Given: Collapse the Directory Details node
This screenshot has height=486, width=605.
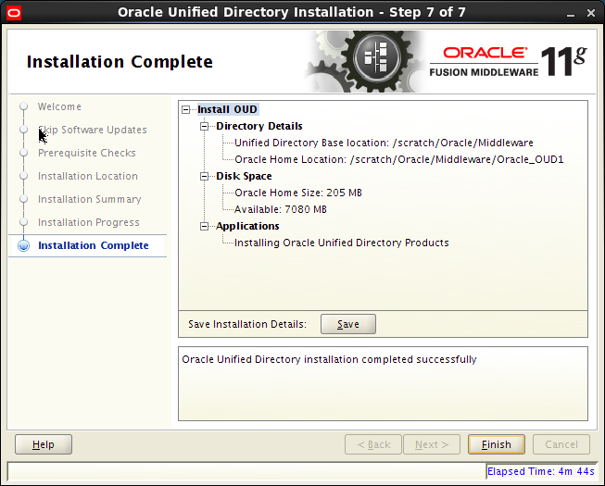Looking at the screenshot, I should point(204,127).
